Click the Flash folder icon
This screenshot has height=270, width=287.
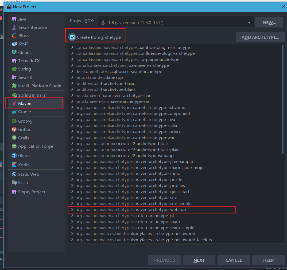pos(14,183)
